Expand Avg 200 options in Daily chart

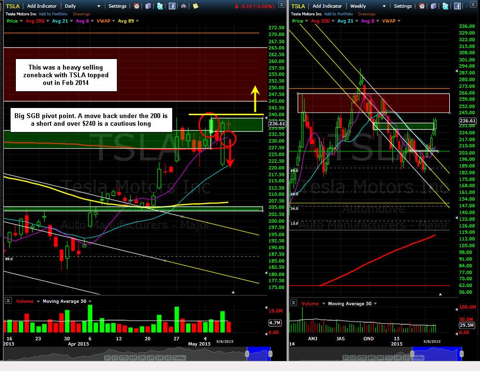pos(48,21)
